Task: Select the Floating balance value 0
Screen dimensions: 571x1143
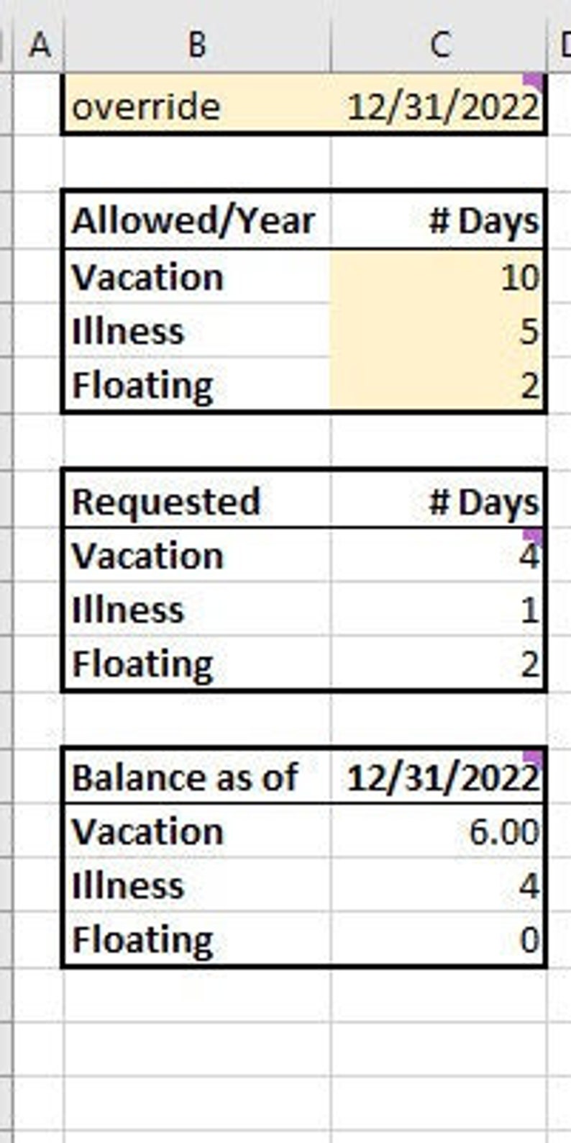Action: click(439, 939)
